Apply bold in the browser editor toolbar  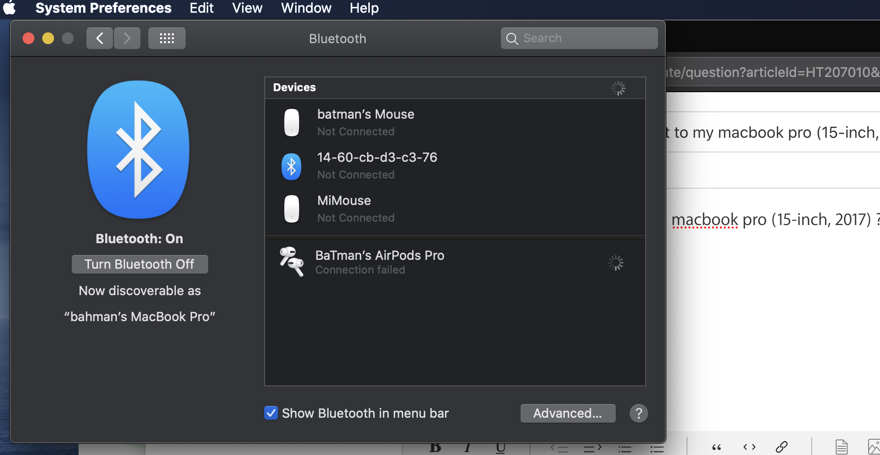coord(435,448)
